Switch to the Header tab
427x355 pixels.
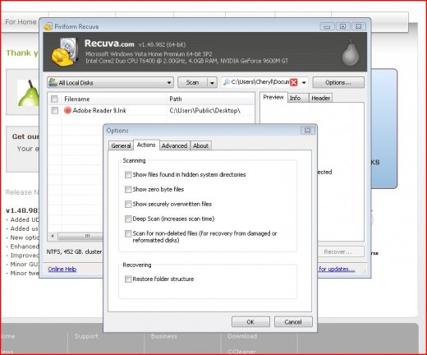[x=320, y=98]
